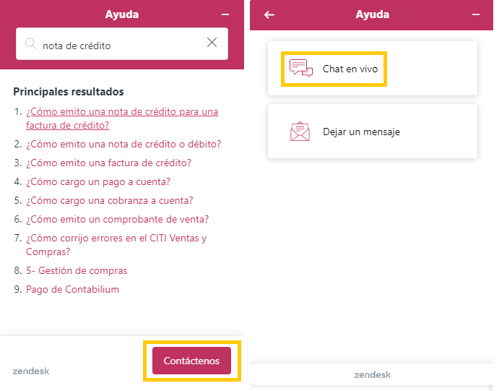This screenshot has width=499, height=391.
Task: Click the search magnifier icon
Action: click(x=30, y=43)
